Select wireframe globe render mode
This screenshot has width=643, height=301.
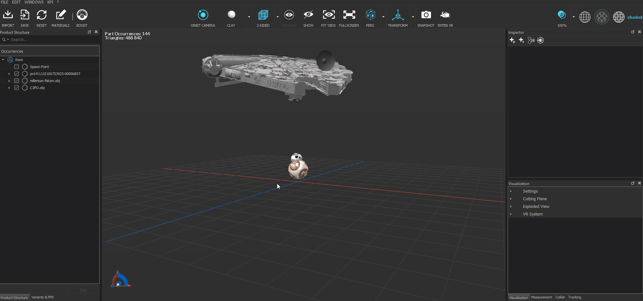(x=585, y=17)
